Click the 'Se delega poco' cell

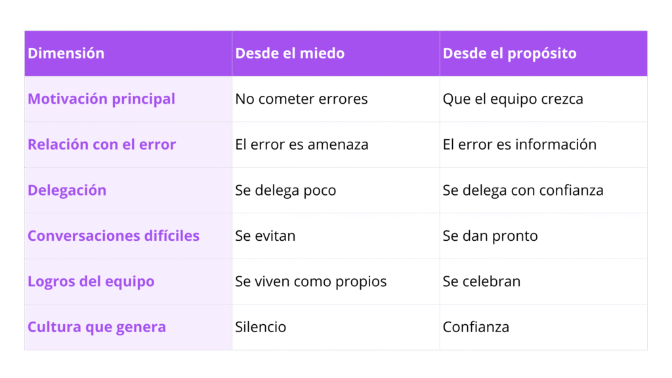[285, 190]
